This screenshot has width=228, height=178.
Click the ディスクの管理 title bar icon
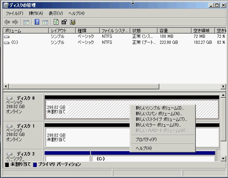(6, 5)
